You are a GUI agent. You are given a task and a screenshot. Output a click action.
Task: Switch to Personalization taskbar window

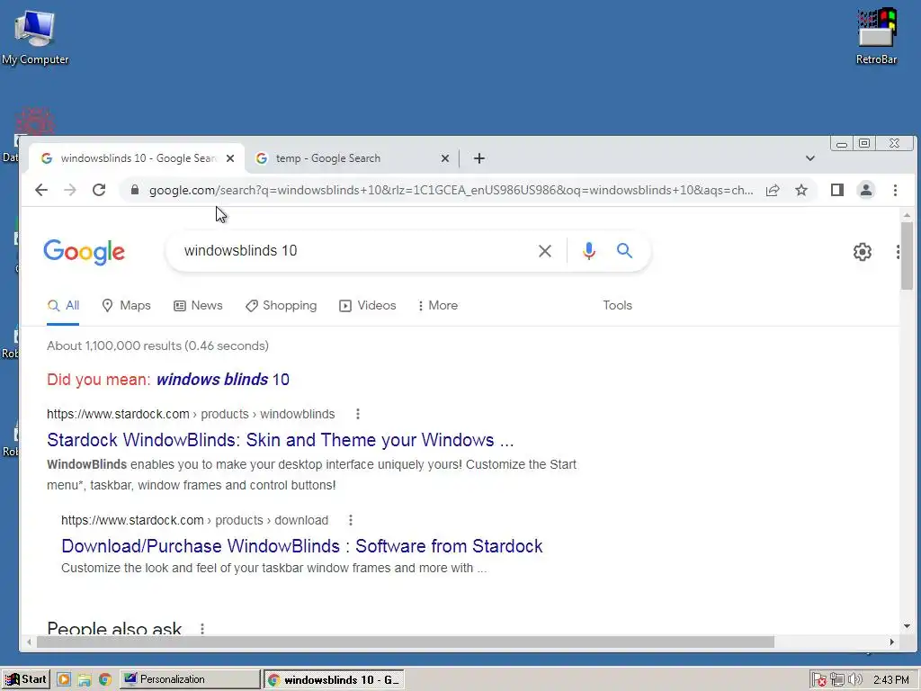(x=190, y=680)
